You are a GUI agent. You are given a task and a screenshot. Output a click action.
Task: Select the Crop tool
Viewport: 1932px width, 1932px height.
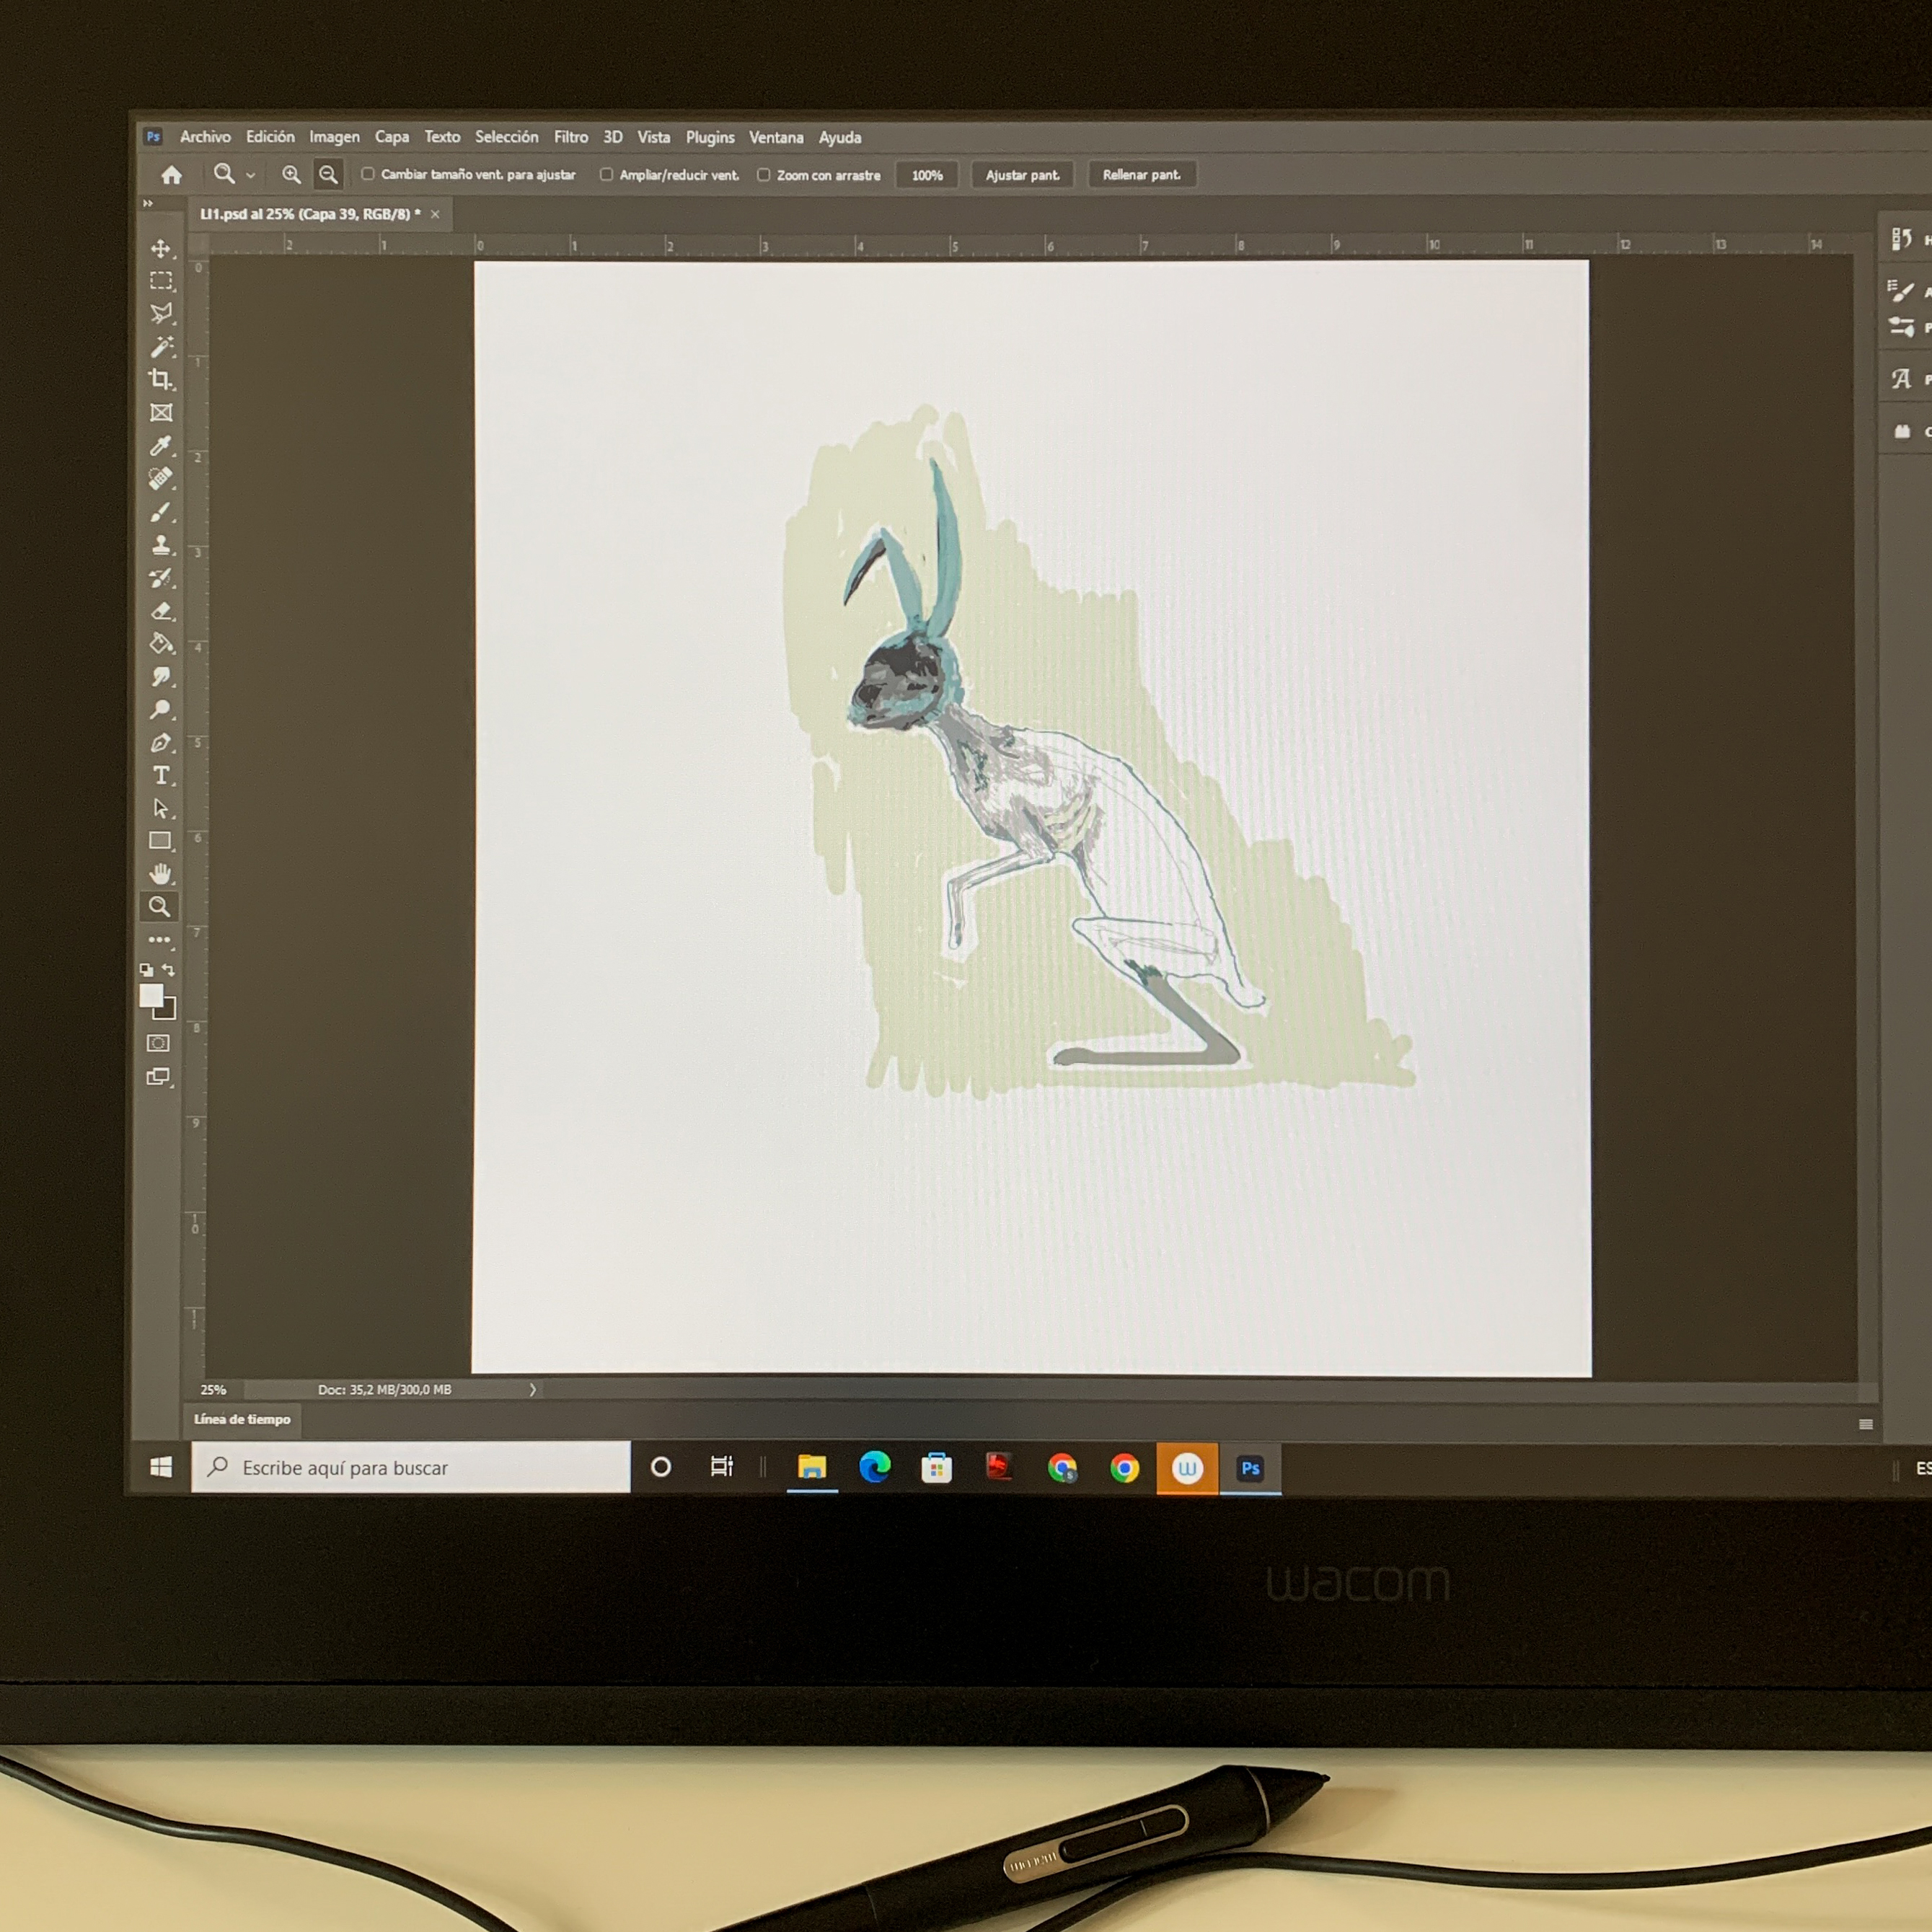[x=160, y=379]
